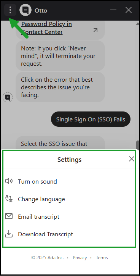140x276 pixels.
Task: Select Change language option
Action: pos(41,199)
